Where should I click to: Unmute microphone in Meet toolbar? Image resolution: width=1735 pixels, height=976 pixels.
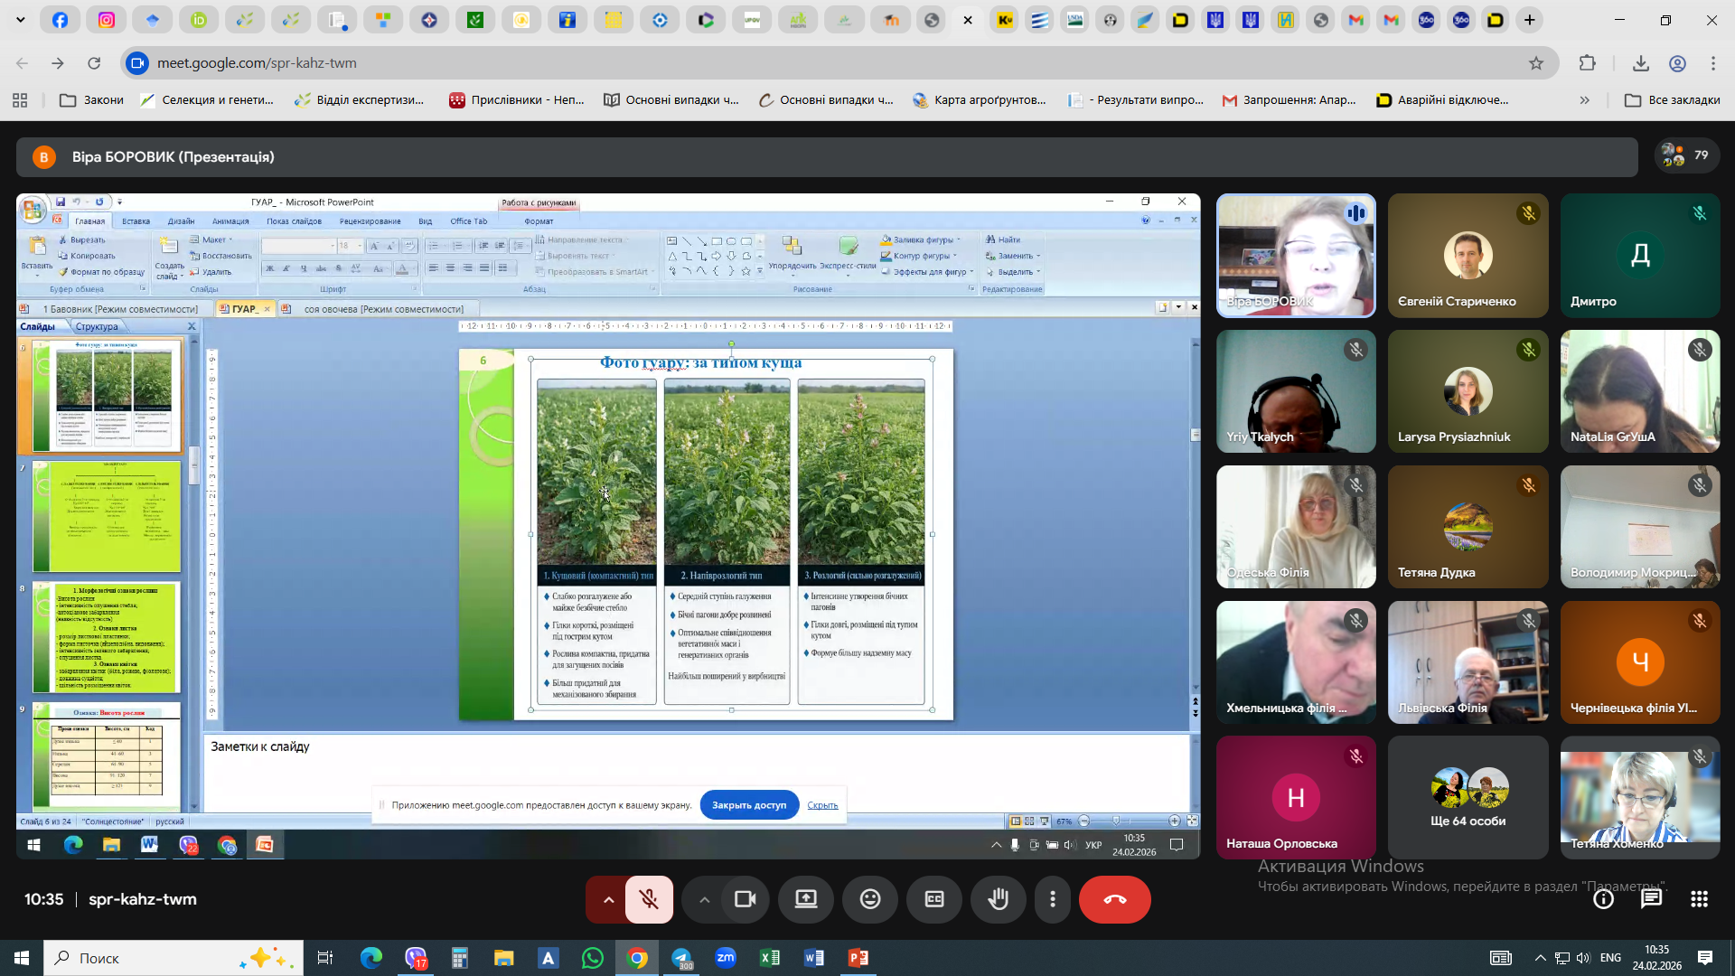click(649, 899)
